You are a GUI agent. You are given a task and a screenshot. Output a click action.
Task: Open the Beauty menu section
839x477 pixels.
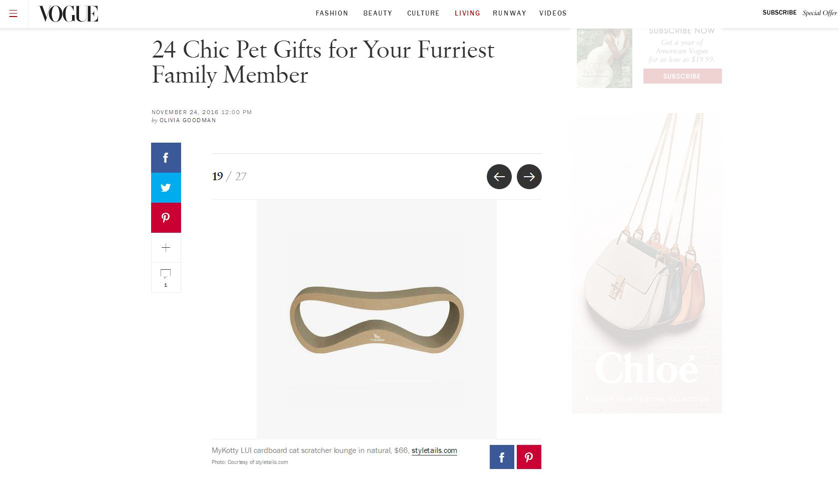click(378, 14)
